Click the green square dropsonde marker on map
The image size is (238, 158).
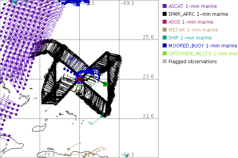click(105, 84)
